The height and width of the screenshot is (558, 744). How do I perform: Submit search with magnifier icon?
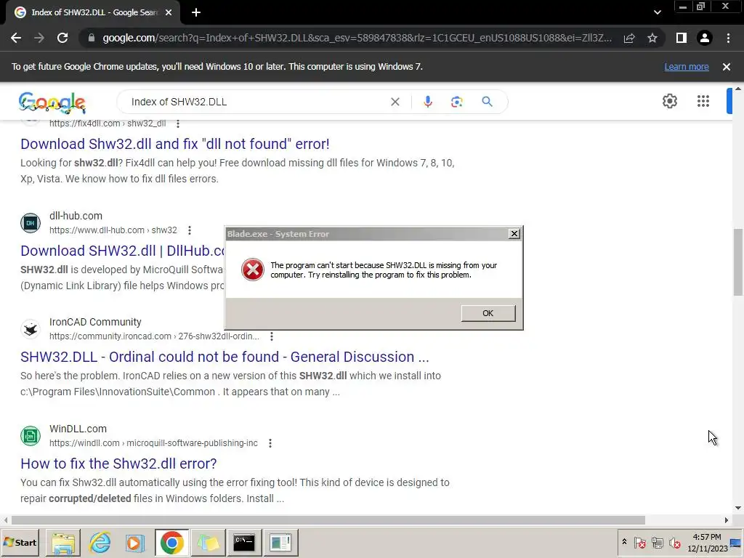(x=487, y=102)
